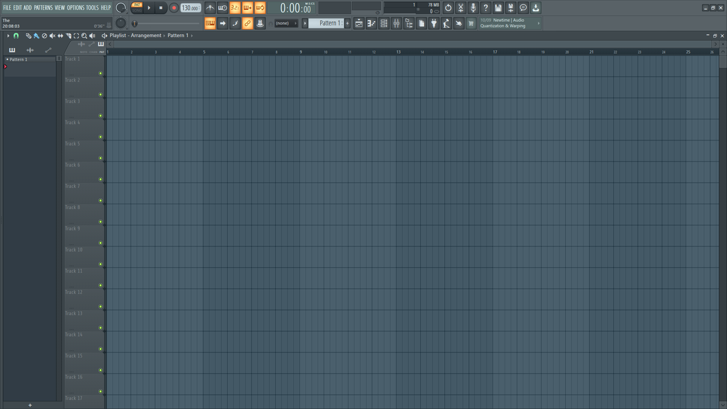Viewport: 727px width, 409px height.
Task: Open the magnet snap settings menu
Action: tap(16, 36)
